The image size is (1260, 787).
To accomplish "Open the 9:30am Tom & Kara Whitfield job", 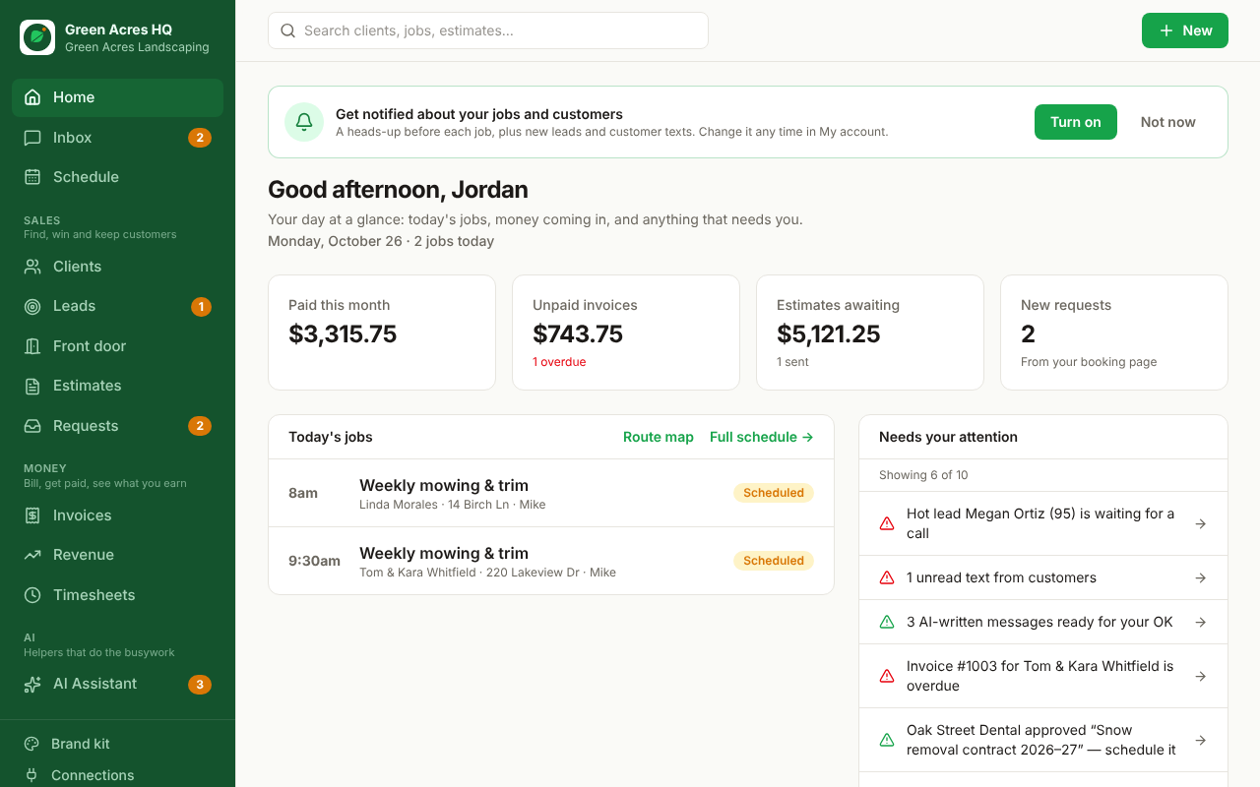I will tap(551, 561).
